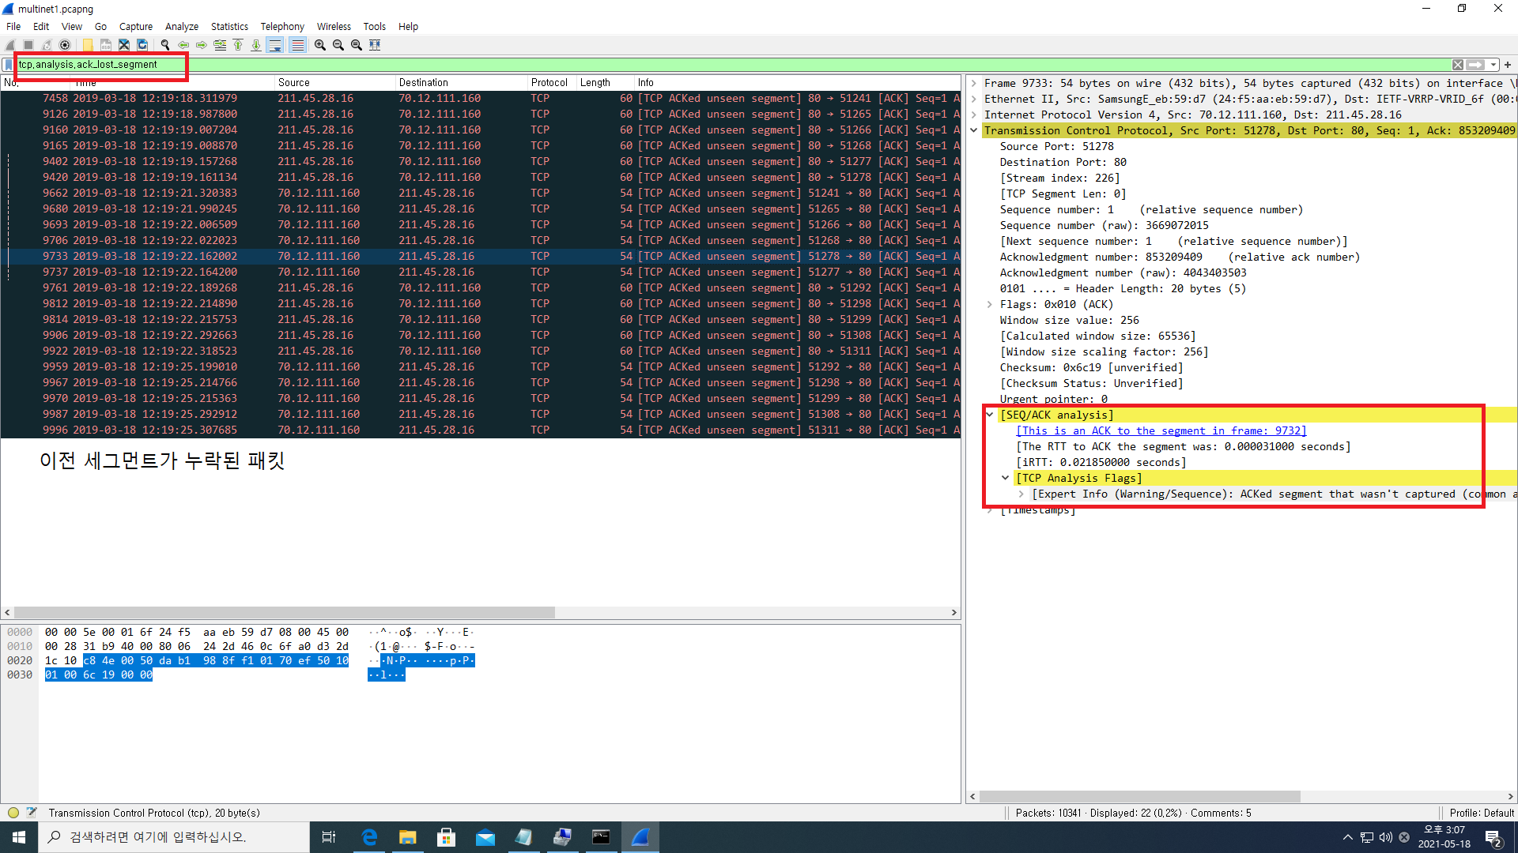
Task: Open the Analyze menu
Action: [x=181, y=26]
